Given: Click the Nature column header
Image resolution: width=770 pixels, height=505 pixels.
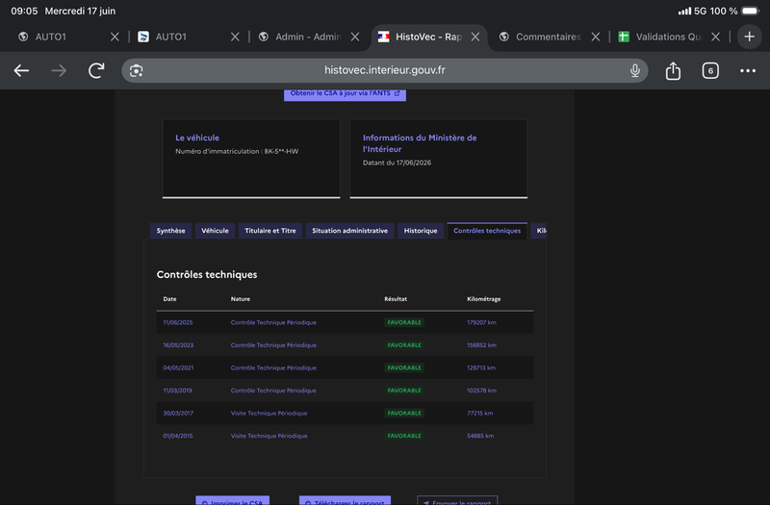Looking at the screenshot, I should pos(240,299).
